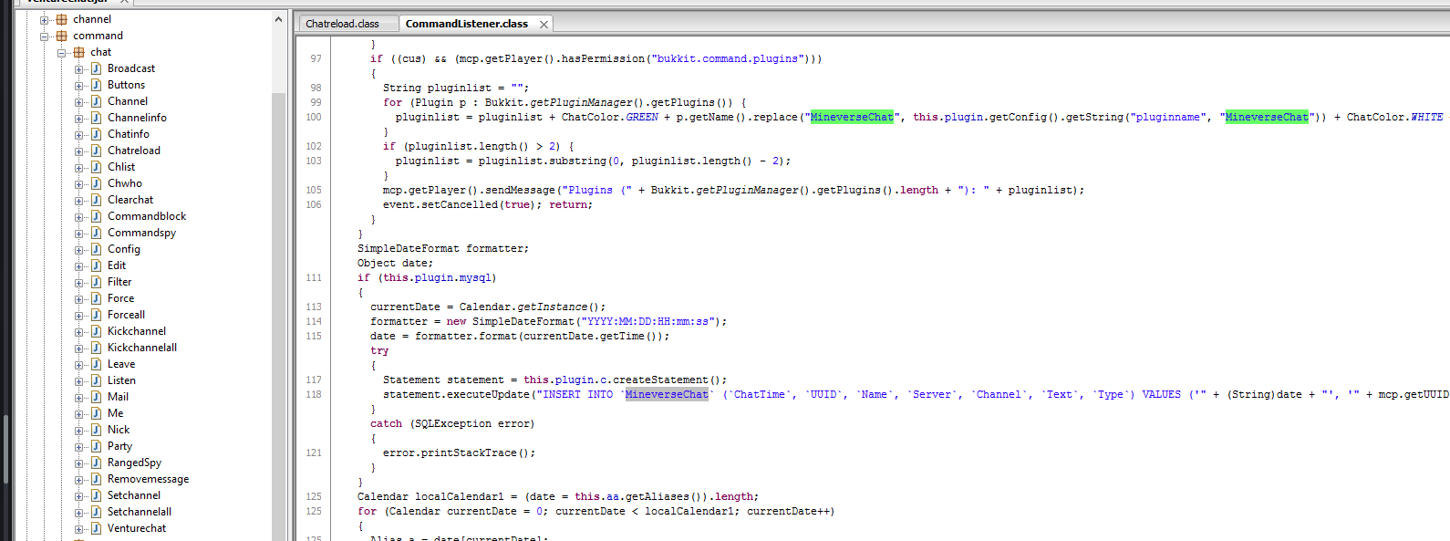Click the RangedSpy class file icon
This screenshot has width=1450, height=541.
tap(96, 463)
